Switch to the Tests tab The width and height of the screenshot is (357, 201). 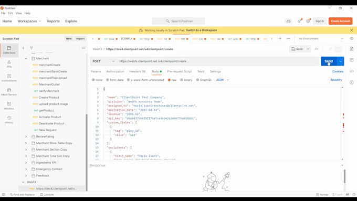pos(201,71)
